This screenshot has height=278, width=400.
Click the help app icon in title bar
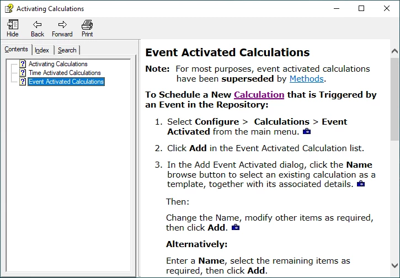coord(9,8)
